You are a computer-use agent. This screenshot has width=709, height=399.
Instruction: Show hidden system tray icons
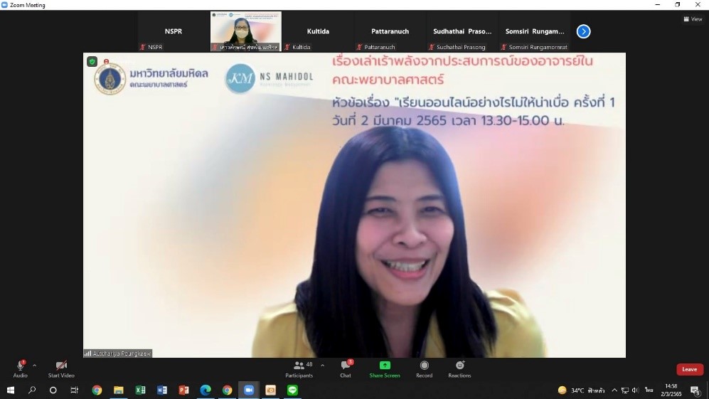614,390
